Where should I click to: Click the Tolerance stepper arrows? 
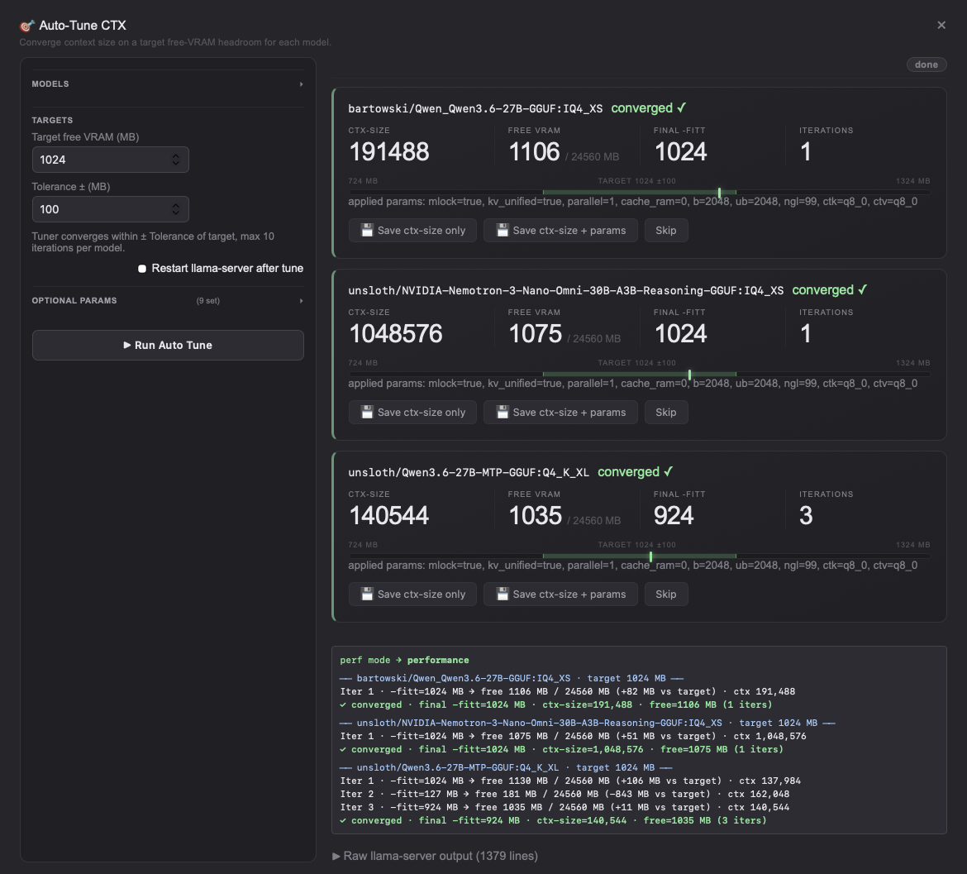[x=176, y=209]
